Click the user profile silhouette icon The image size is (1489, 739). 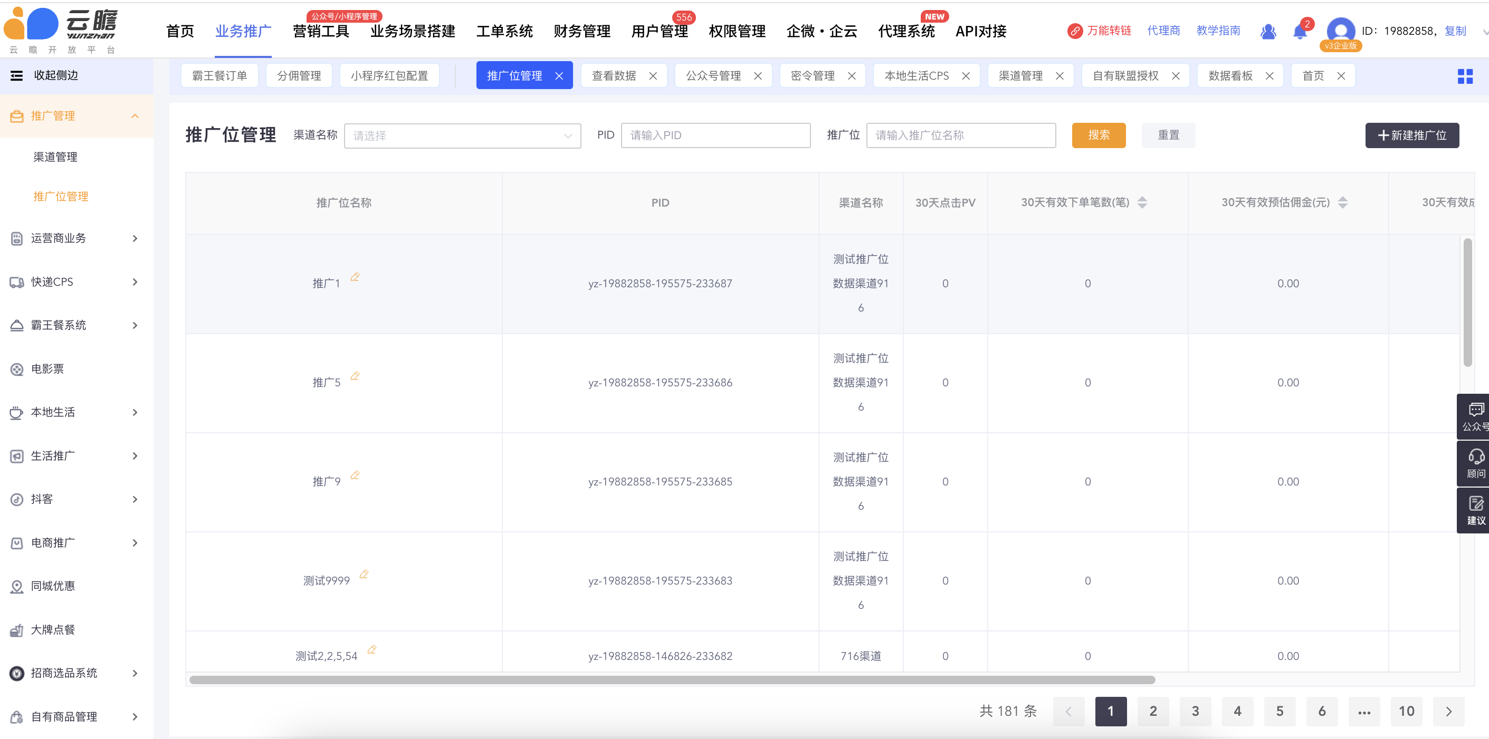click(1267, 31)
